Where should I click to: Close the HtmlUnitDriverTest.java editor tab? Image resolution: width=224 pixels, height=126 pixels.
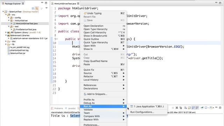(x=78, y=3)
